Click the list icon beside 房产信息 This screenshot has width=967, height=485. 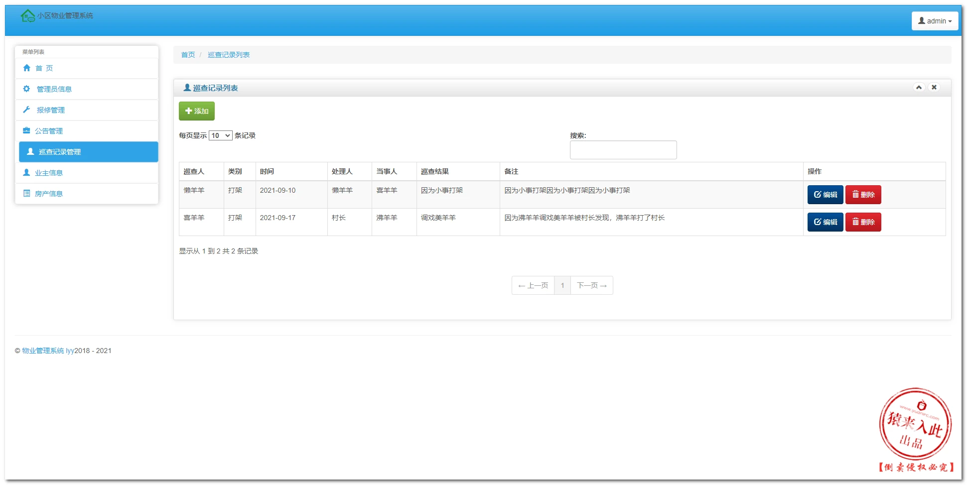pos(26,193)
